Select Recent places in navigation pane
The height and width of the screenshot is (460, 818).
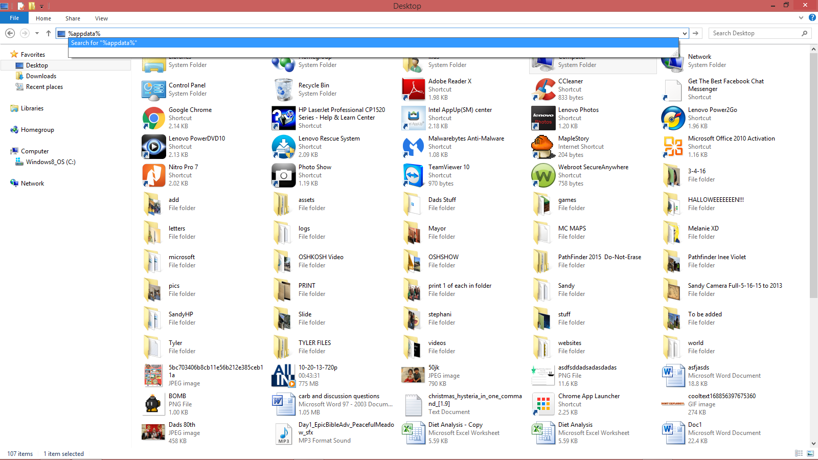click(44, 87)
